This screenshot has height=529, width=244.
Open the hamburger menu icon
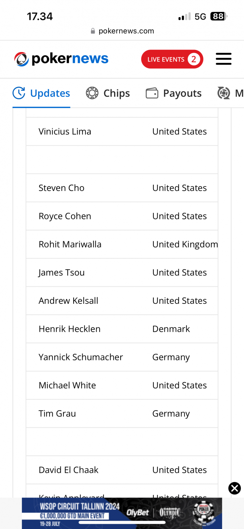click(223, 59)
